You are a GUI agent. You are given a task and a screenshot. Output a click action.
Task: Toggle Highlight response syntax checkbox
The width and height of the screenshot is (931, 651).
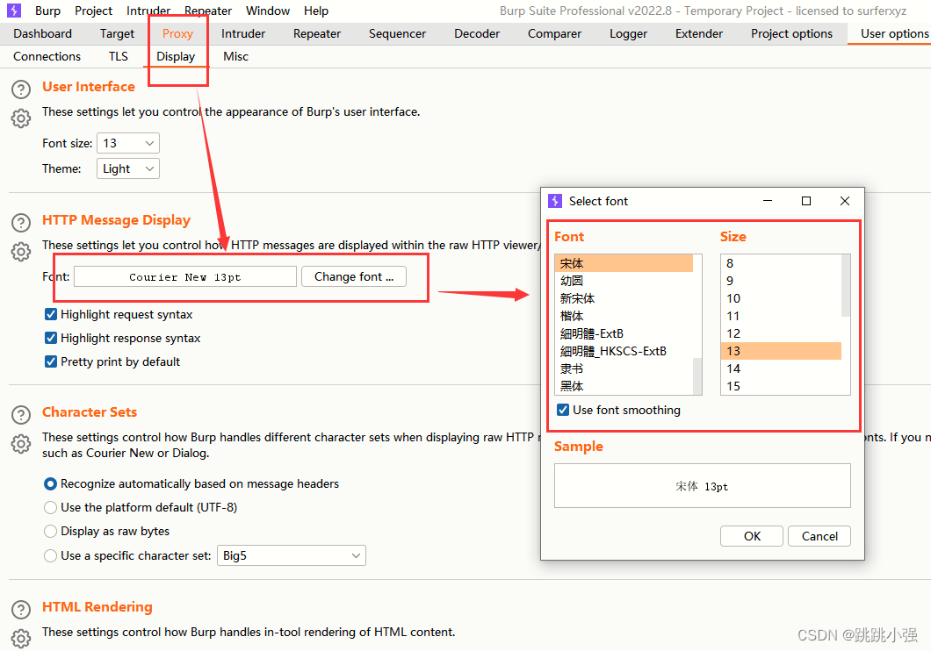pos(51,338)
